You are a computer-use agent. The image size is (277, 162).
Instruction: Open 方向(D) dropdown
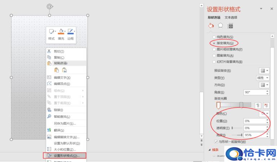point(264,85)
